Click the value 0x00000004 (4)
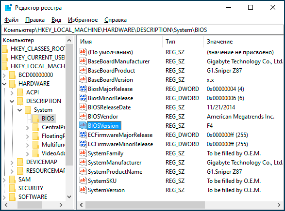285x211 pixels. [x=225, y=89]
